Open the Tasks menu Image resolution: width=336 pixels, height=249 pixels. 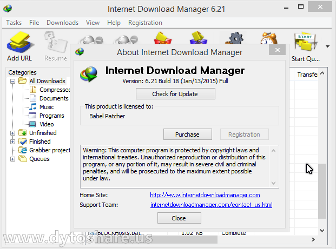click(14, 23)
